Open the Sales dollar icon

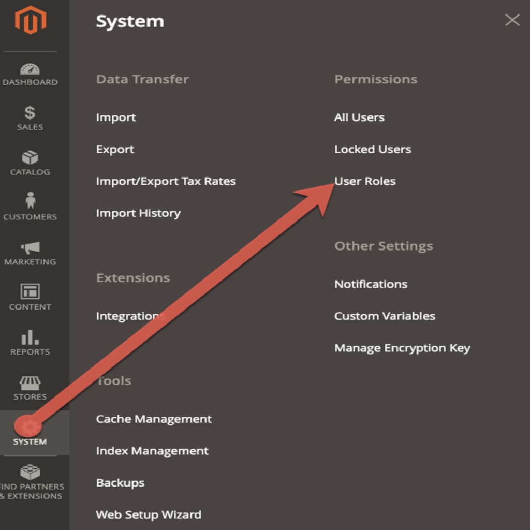(x=30, y=112)
